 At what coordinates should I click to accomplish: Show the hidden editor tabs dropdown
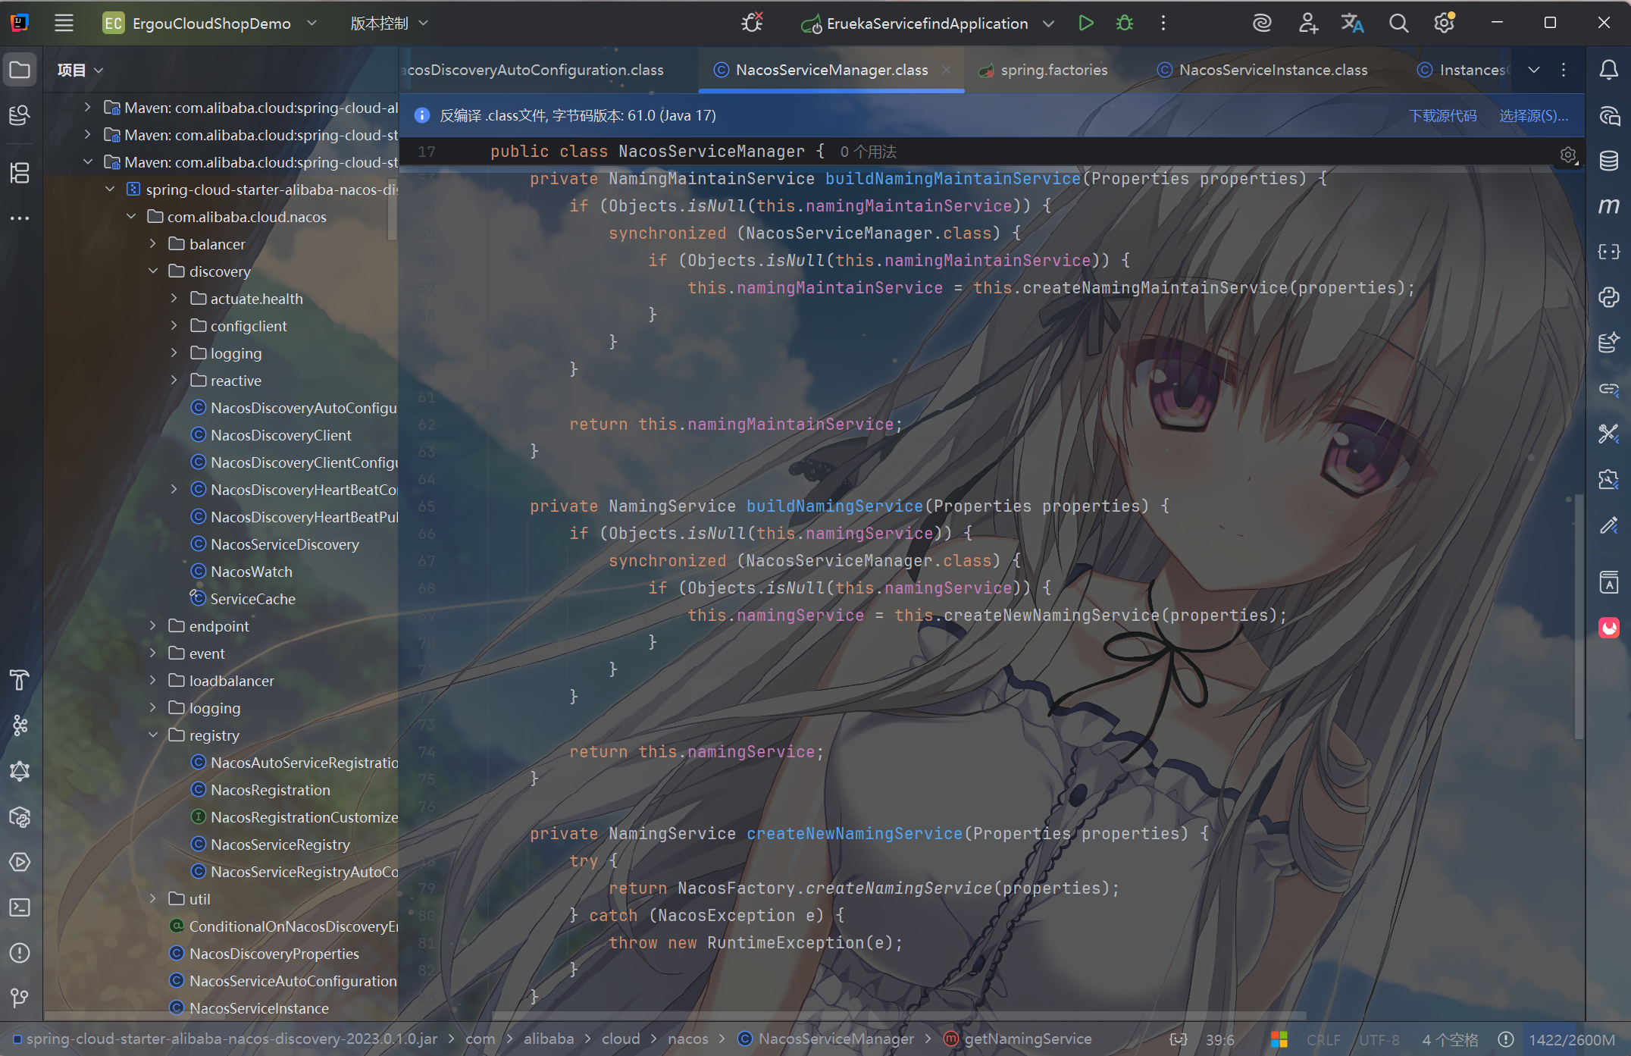pyautogui.click(x=1534, y=70)
